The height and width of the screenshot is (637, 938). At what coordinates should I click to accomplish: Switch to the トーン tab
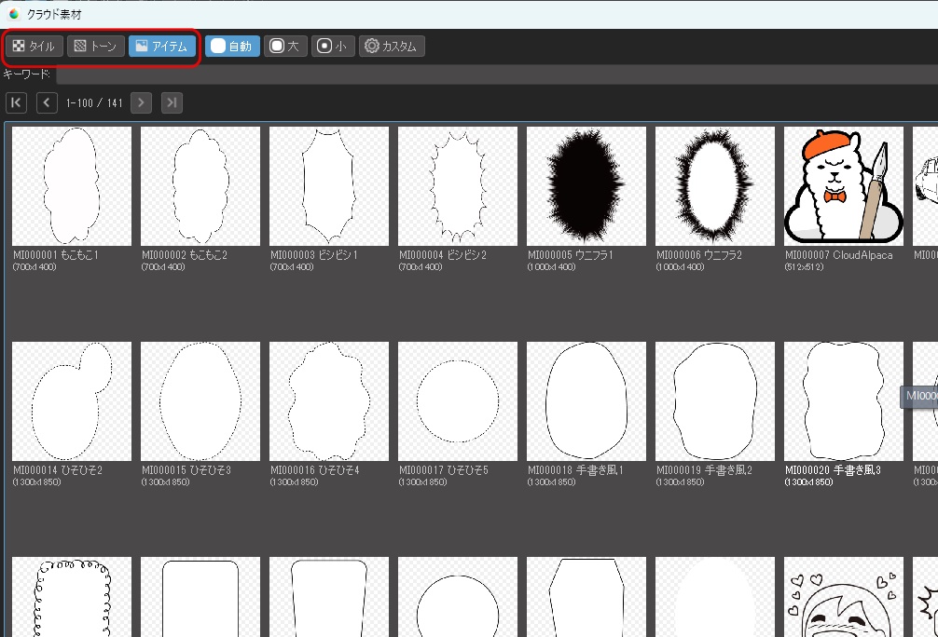(96, 46)
